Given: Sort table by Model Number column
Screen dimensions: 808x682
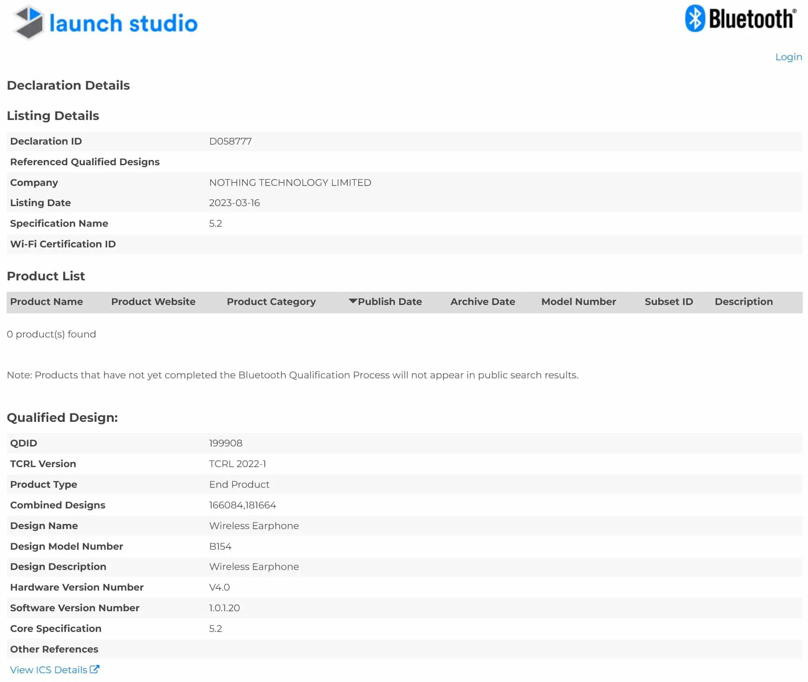Looking at the screenshot, I should 578,301.
